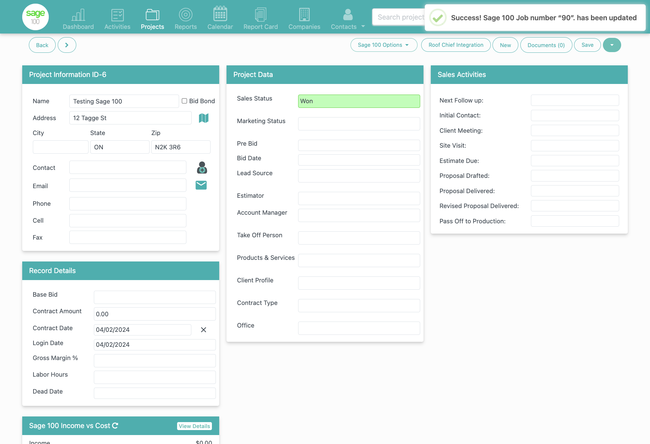
Task: Refresh Sage 100 Income vs Cost
Action: tap(115, 425)
